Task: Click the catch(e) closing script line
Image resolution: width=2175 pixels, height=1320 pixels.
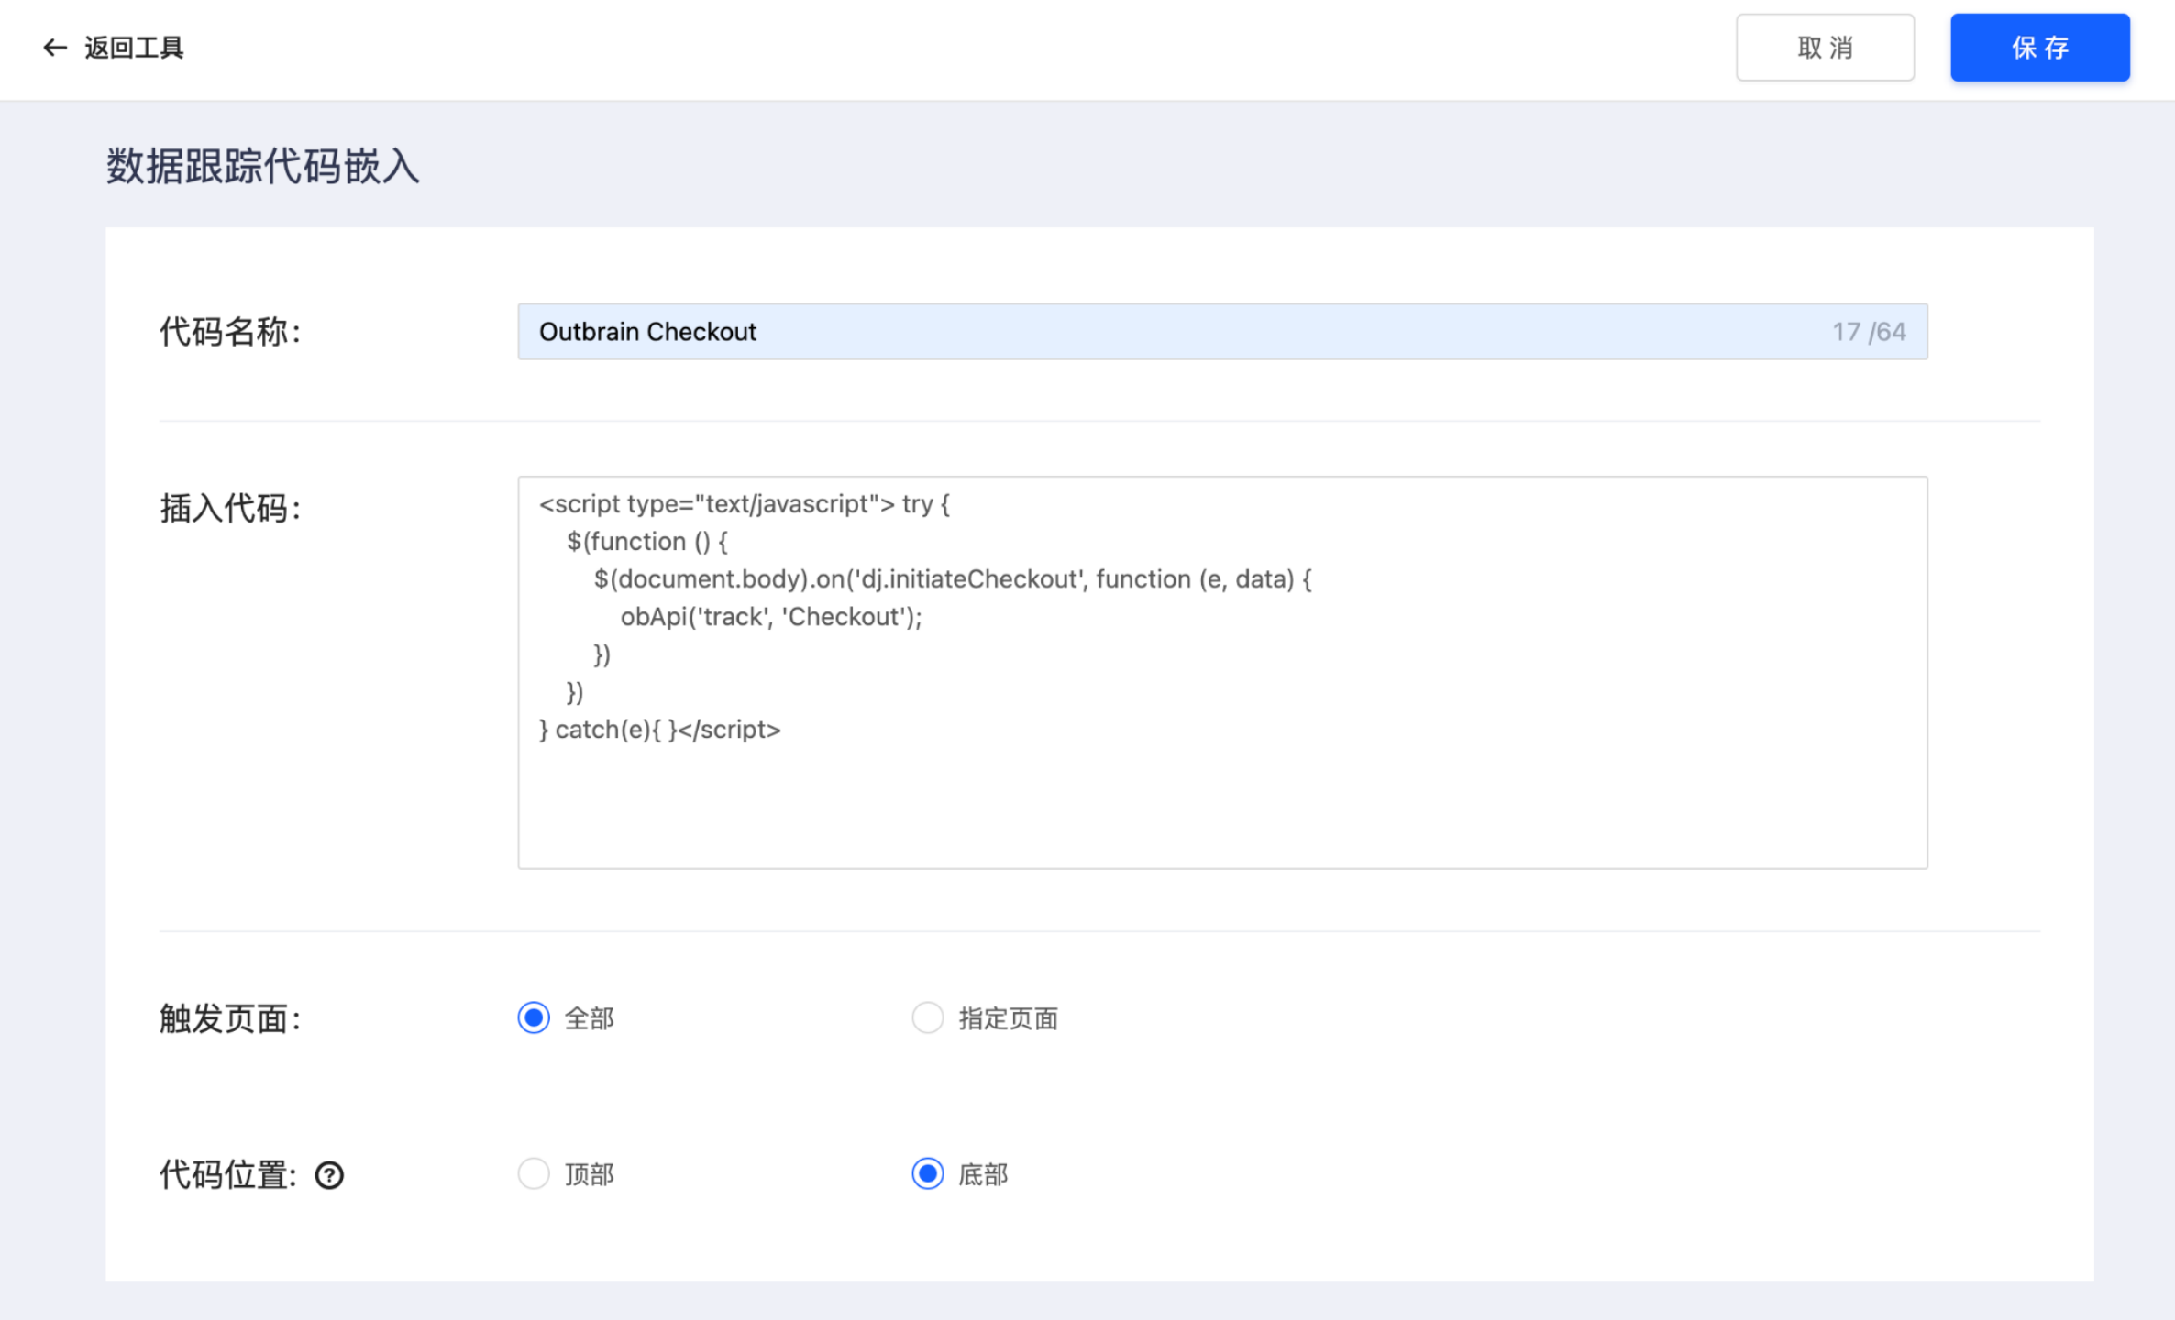Action: click(x=660, y=730)
